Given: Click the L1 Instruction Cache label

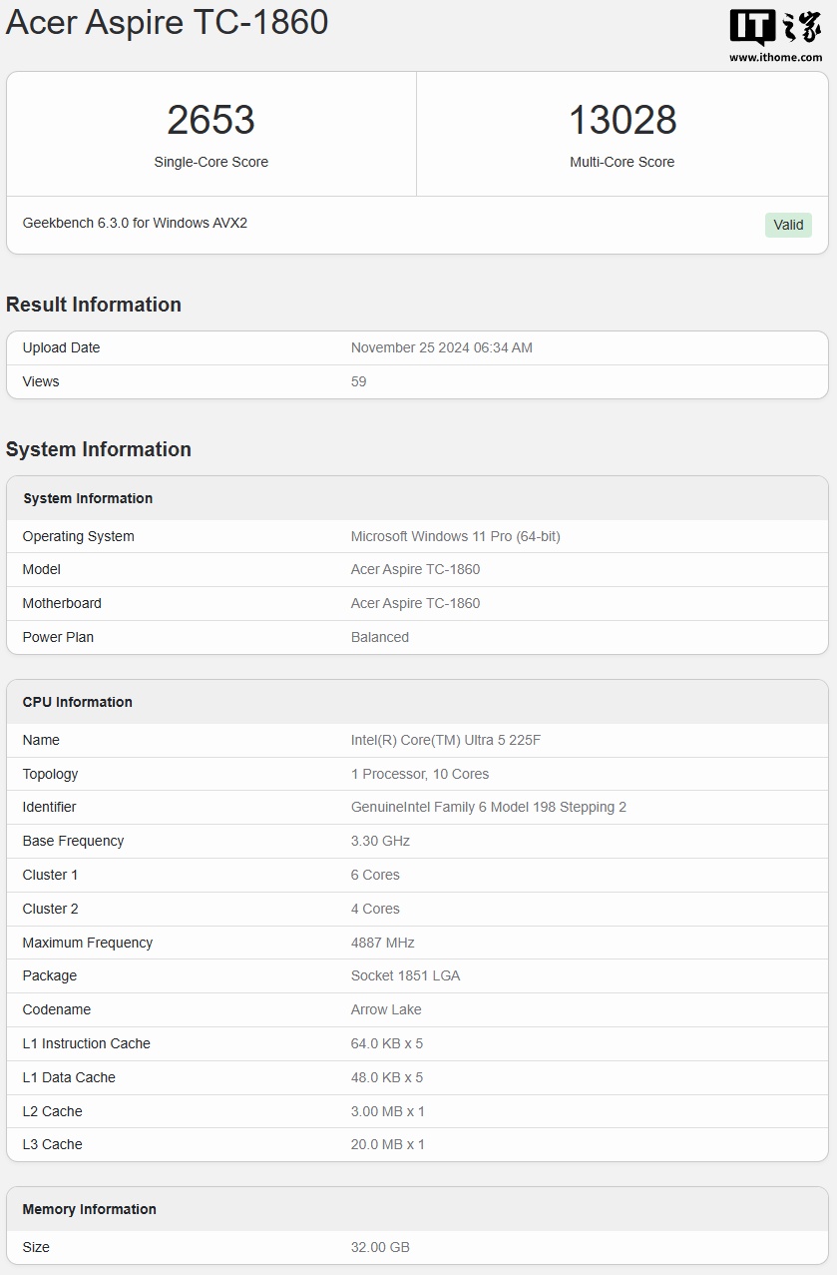Looking at the screenshot, I should tap(87, 1043).
